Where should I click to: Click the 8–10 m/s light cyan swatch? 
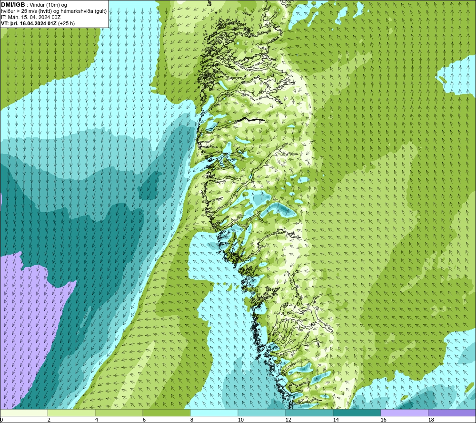click(x=214, y=413)
